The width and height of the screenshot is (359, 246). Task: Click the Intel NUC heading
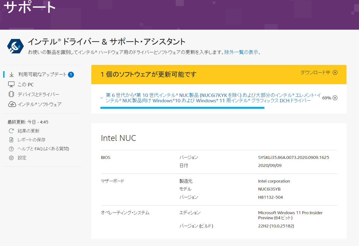[118, 138]
